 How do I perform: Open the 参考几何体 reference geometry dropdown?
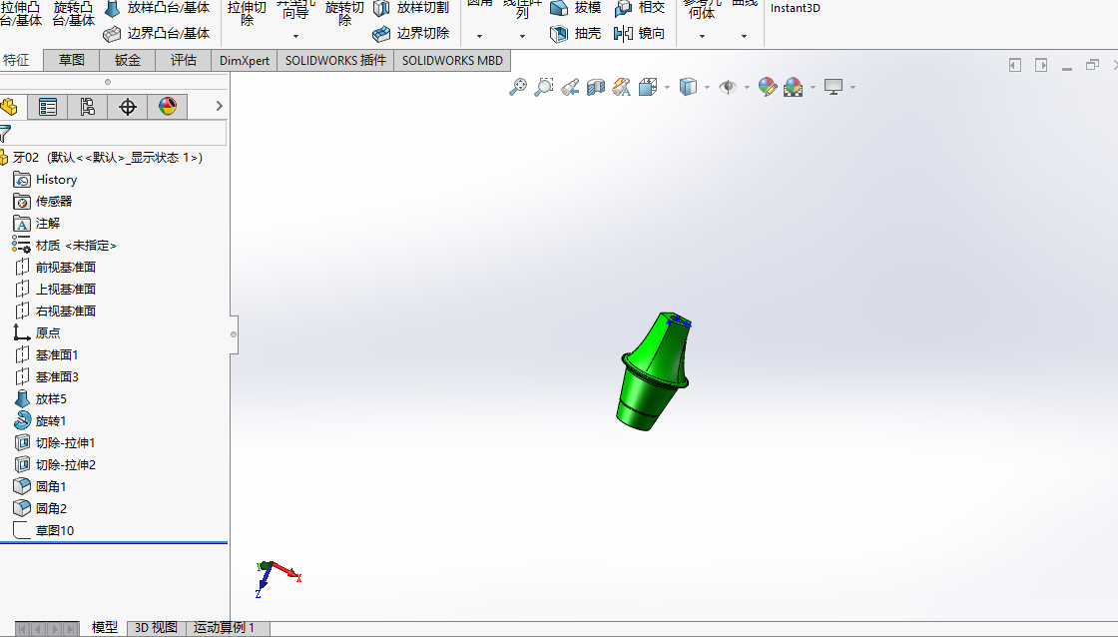[x=703, y=36]
